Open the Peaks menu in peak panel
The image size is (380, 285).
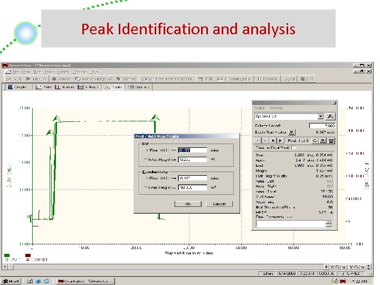[x=259, y=108]
